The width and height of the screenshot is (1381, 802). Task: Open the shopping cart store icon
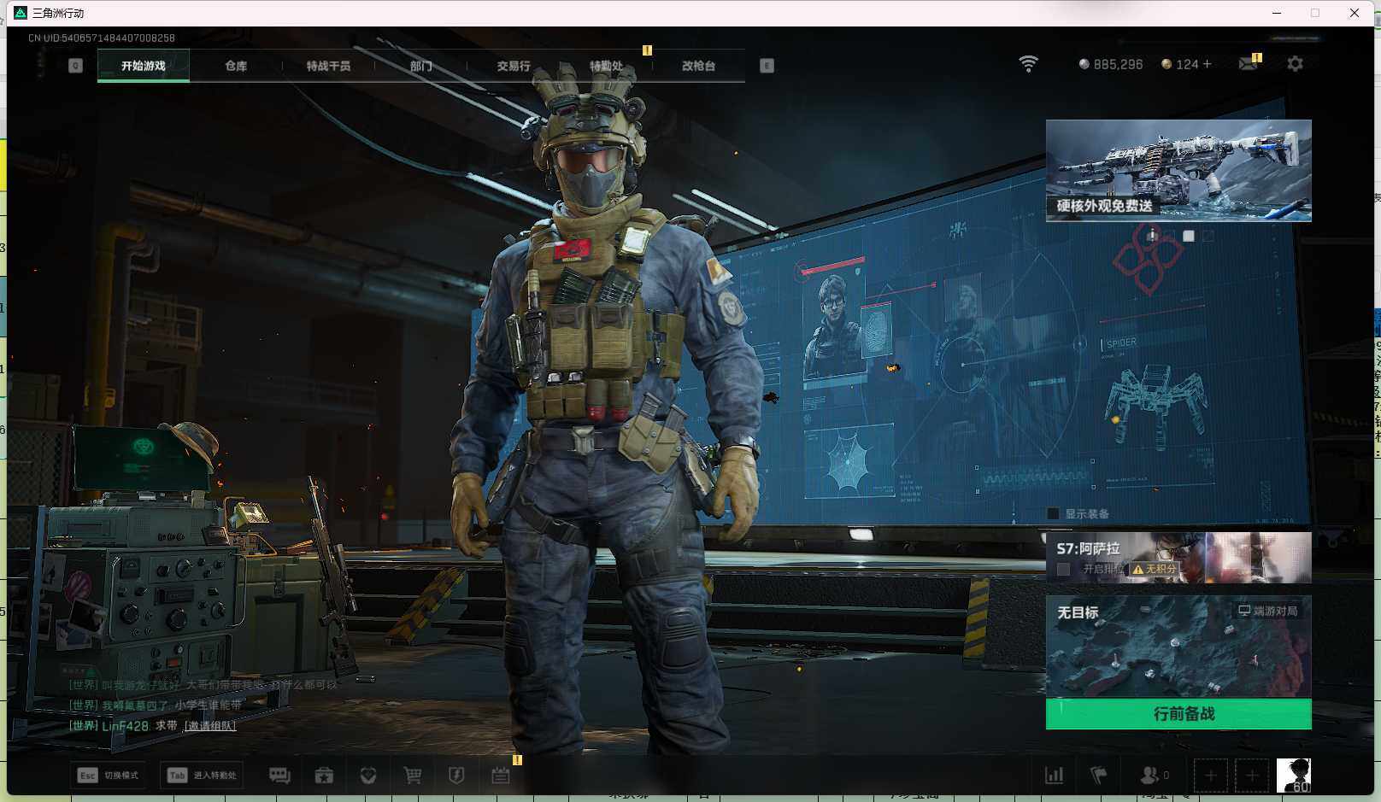(413, 776)
